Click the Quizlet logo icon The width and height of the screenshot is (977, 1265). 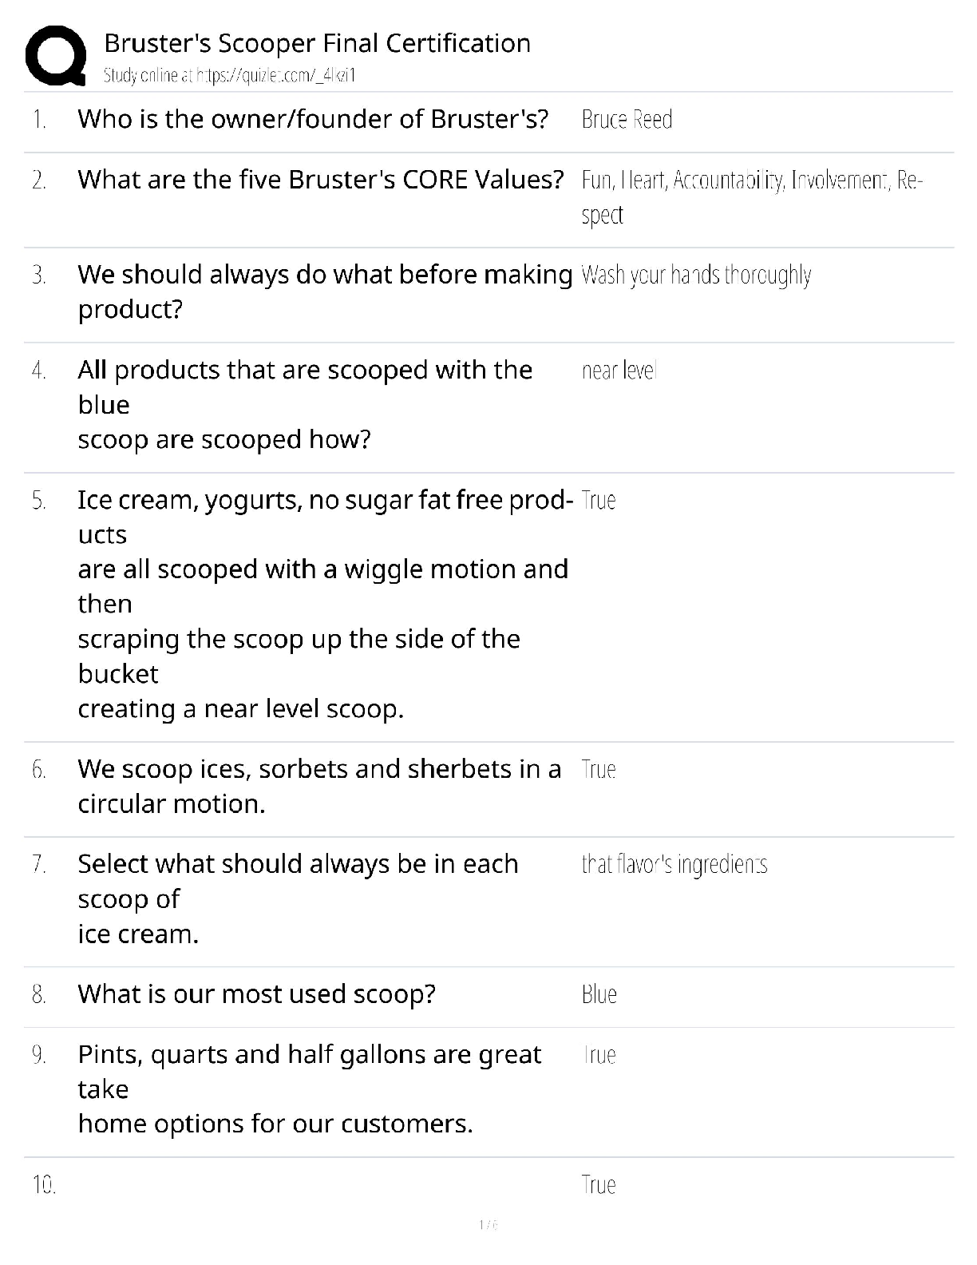(x=56, y=55)
